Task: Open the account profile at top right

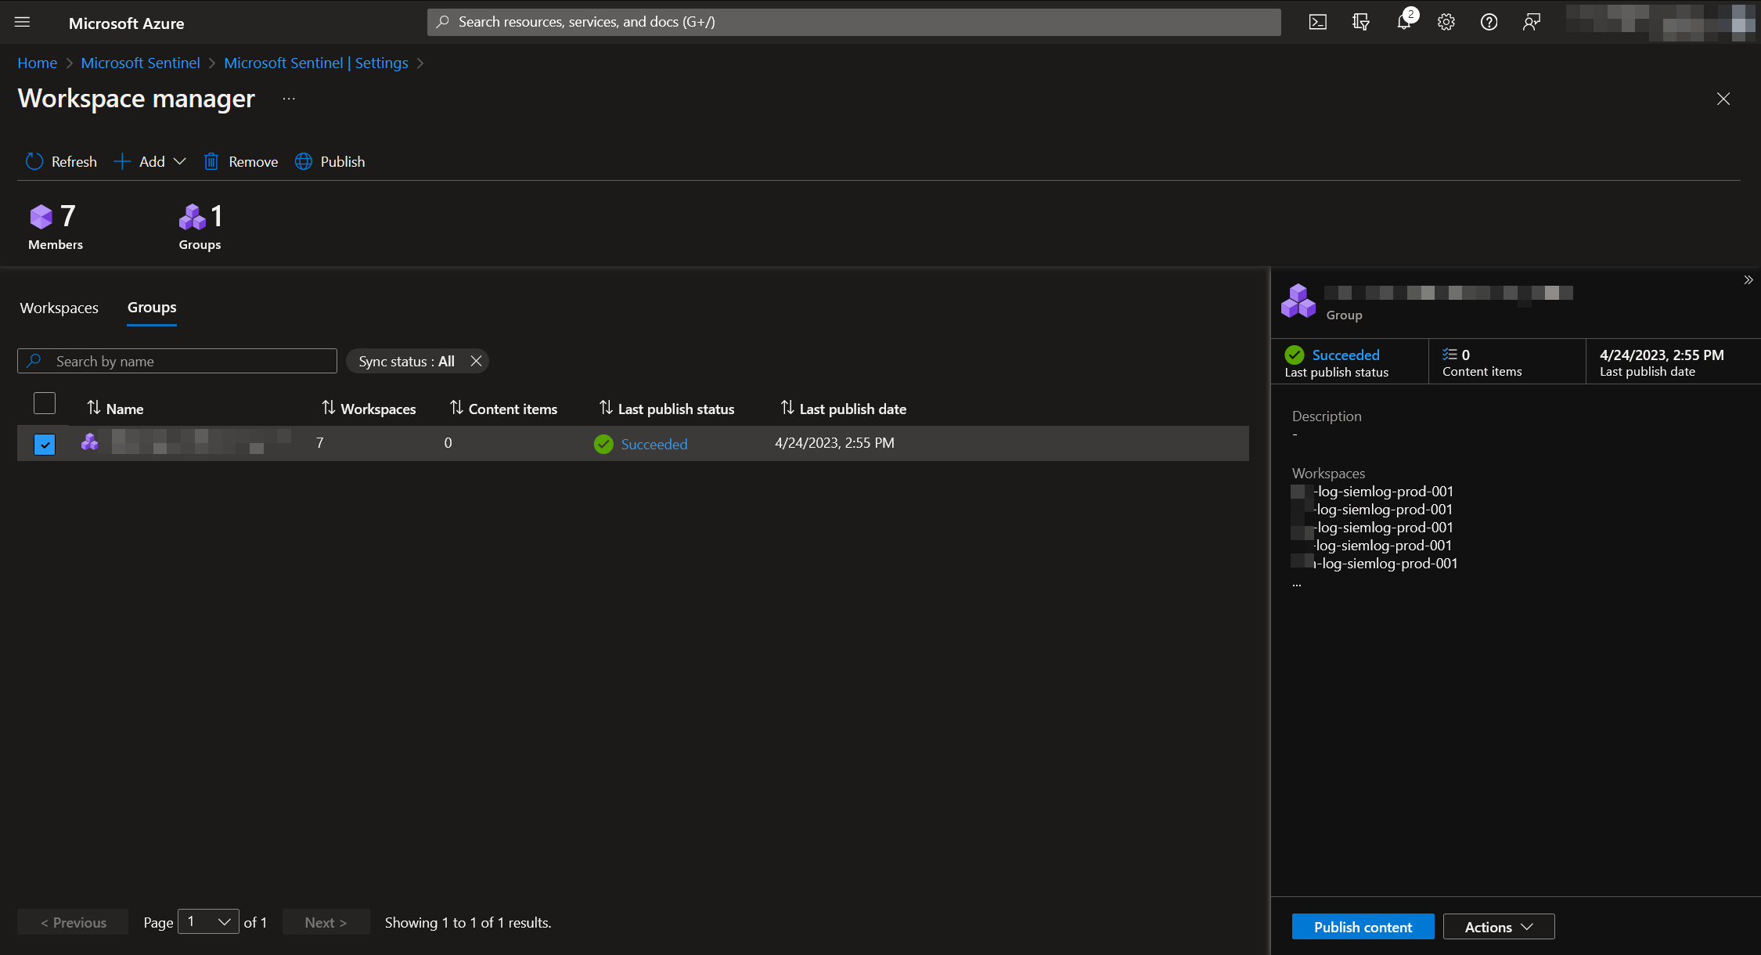Action: tap(1659, 22)
